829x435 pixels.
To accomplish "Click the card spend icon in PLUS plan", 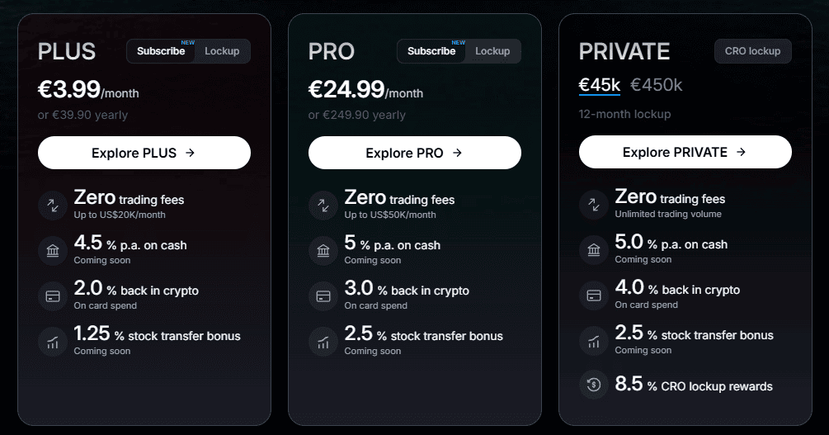I will [53, 296].
